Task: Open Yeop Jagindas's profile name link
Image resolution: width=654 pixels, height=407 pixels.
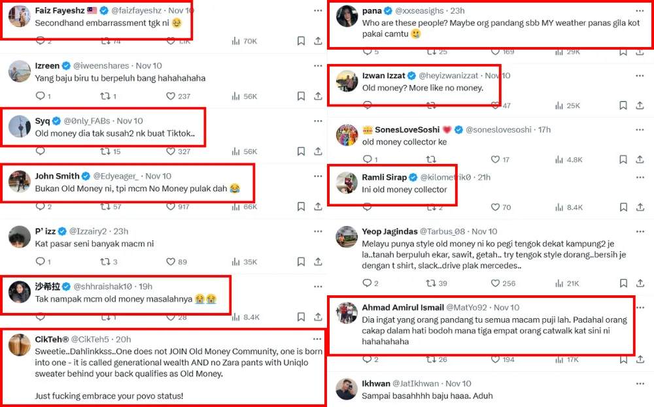Action: coord(389,231)
